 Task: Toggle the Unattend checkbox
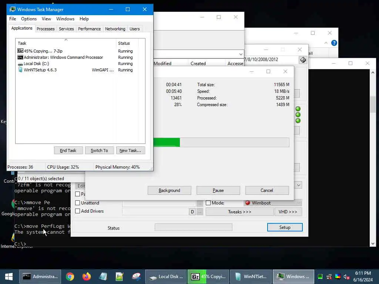pyautogui.click(x=78, y=203)
